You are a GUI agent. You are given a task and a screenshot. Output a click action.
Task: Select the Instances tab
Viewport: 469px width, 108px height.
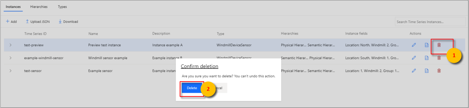(13, 7)
